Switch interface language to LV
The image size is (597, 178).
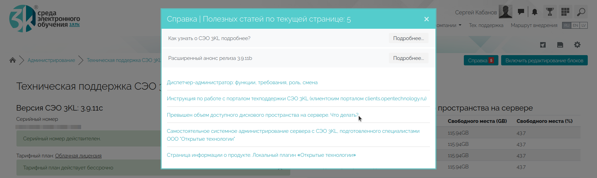point(584,25)
